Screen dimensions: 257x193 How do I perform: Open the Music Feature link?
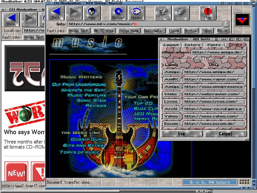click(x=87, y=95)
